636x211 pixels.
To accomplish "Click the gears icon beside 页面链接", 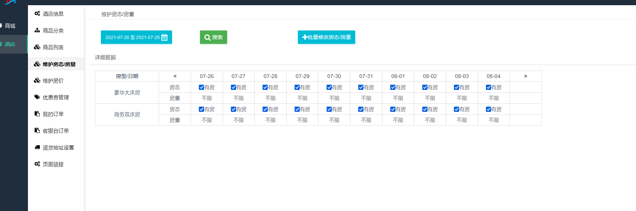I will coord(37,164).
